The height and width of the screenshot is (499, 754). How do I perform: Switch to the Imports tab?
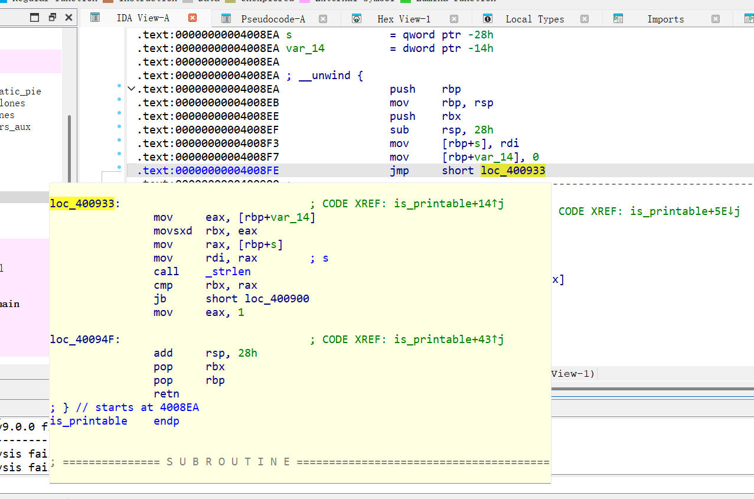[665, 19]
